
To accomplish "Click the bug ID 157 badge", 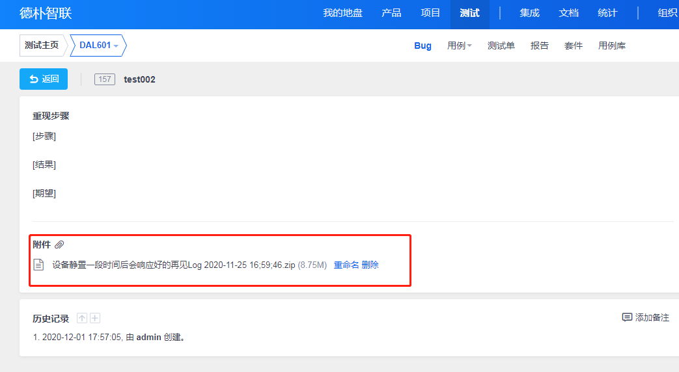I will click(105, 79).
